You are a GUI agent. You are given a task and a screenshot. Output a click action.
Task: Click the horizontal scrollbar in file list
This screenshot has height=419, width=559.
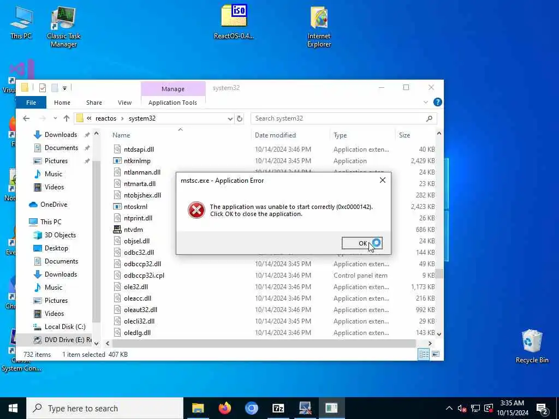pyautogui.click(x=264, y=344)
